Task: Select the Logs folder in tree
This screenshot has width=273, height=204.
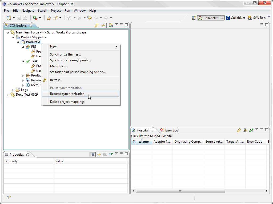Action: coord(24,90)
